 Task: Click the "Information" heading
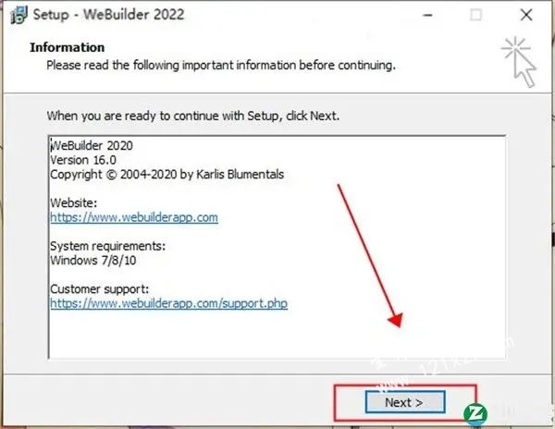click(68, 47)
